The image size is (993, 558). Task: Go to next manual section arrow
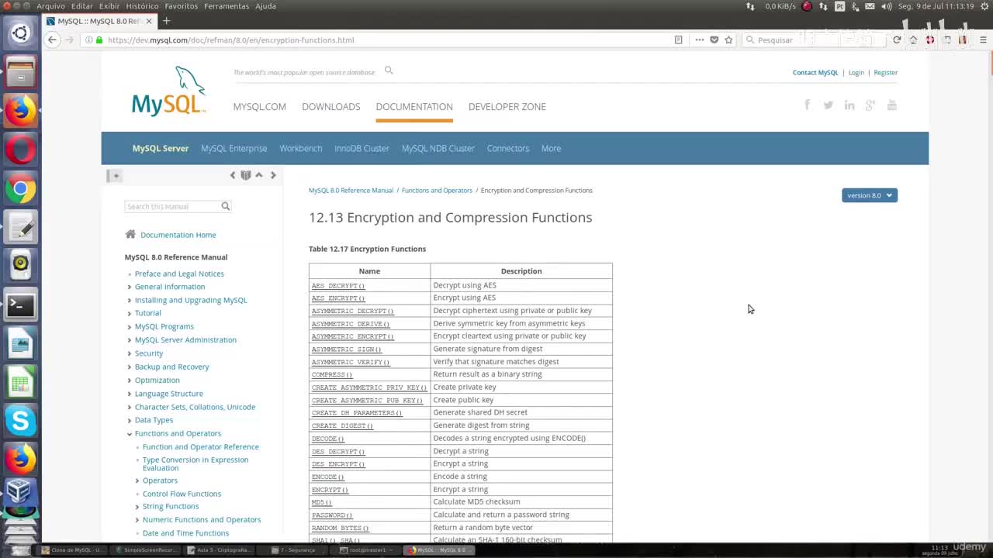[273, 175]
